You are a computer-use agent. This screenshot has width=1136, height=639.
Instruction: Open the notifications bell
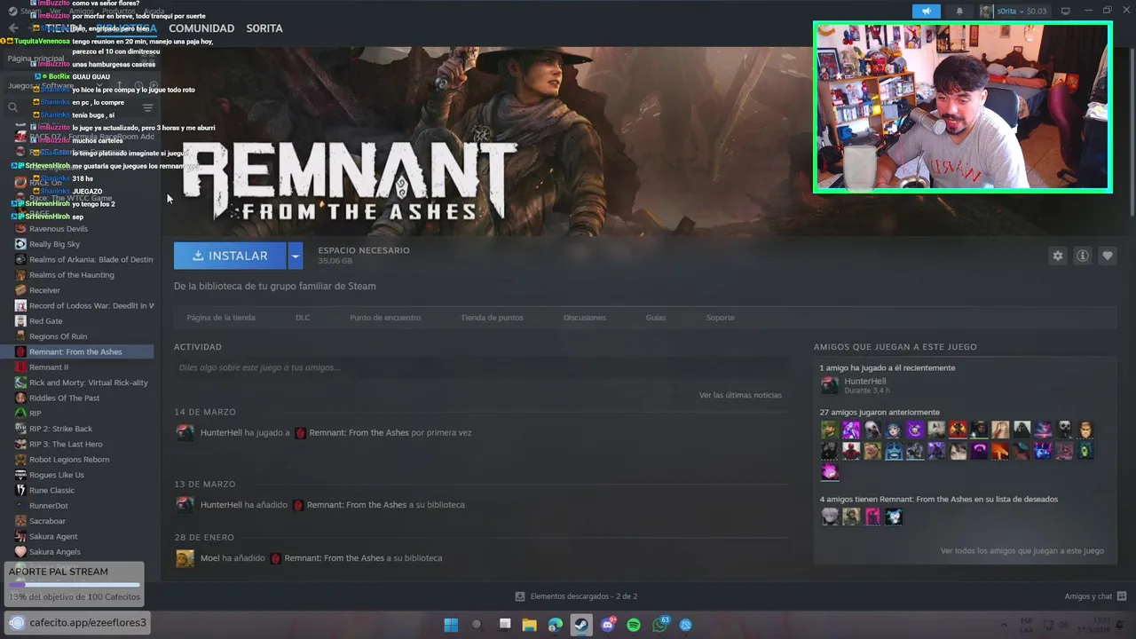pos(959,11)
